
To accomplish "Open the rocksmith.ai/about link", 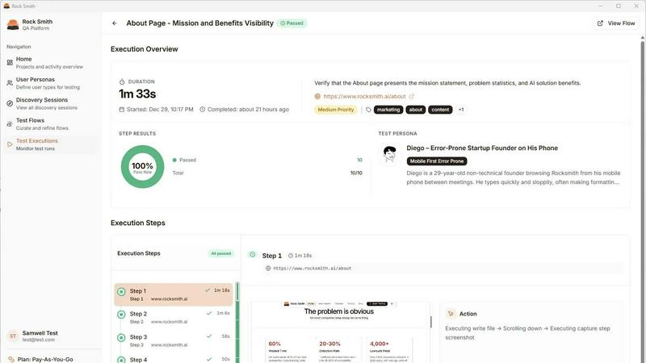I will (363, 97).
